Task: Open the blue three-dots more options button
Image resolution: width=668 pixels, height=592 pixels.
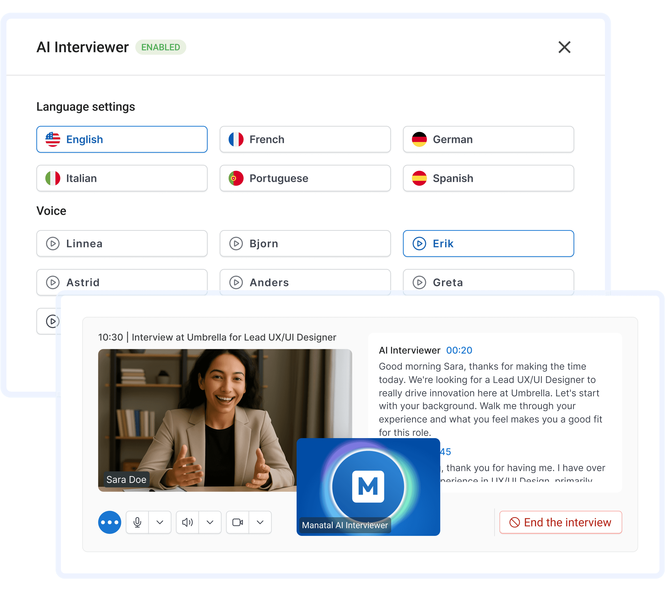Action: (x=110, y=523)
